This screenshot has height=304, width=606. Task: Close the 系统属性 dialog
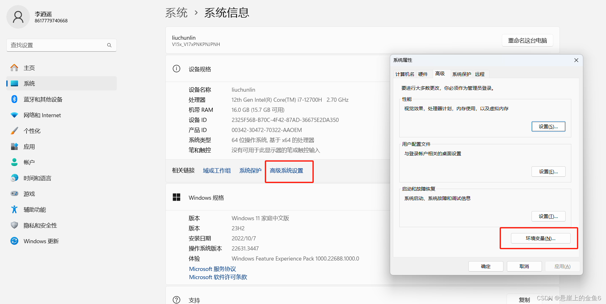coord(576,60)
